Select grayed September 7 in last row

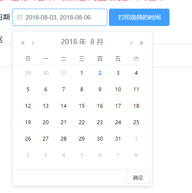pos(118,155)
